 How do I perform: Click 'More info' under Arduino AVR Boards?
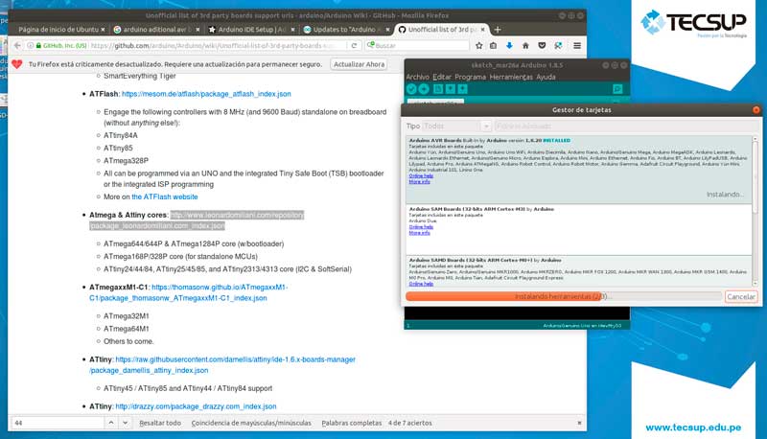coord(419,182)
